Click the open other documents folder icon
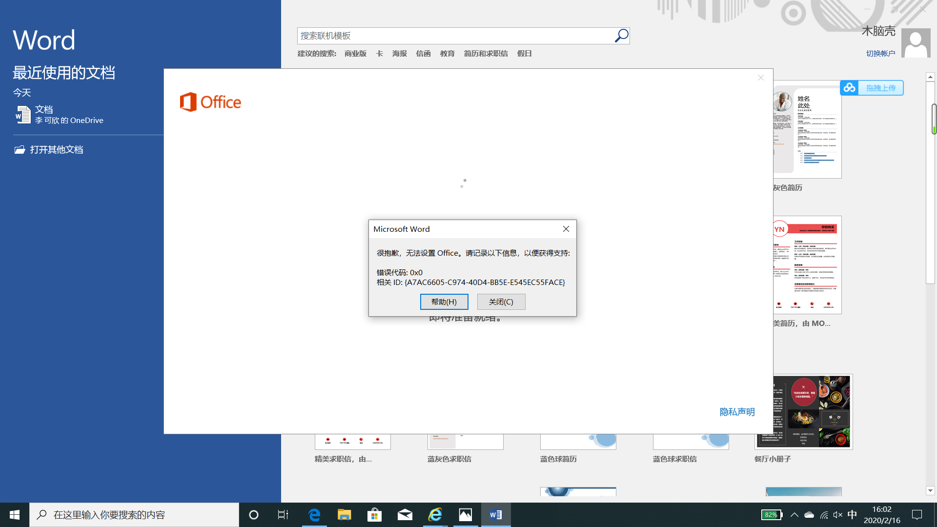 [x=20, y=150]
